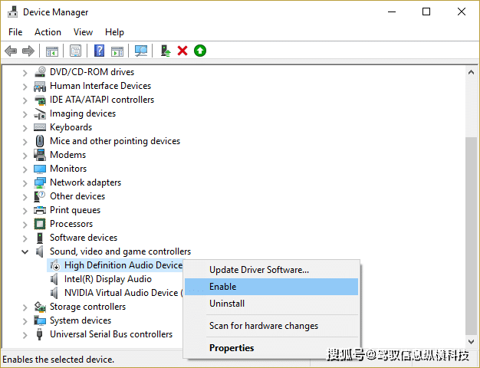Click the Back arrow toolbar icon

click(x=11, y=51)
